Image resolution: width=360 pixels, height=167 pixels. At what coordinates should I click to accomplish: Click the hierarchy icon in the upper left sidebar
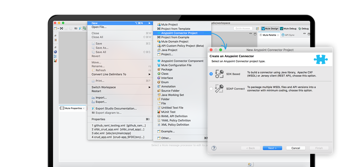[55, 40]
